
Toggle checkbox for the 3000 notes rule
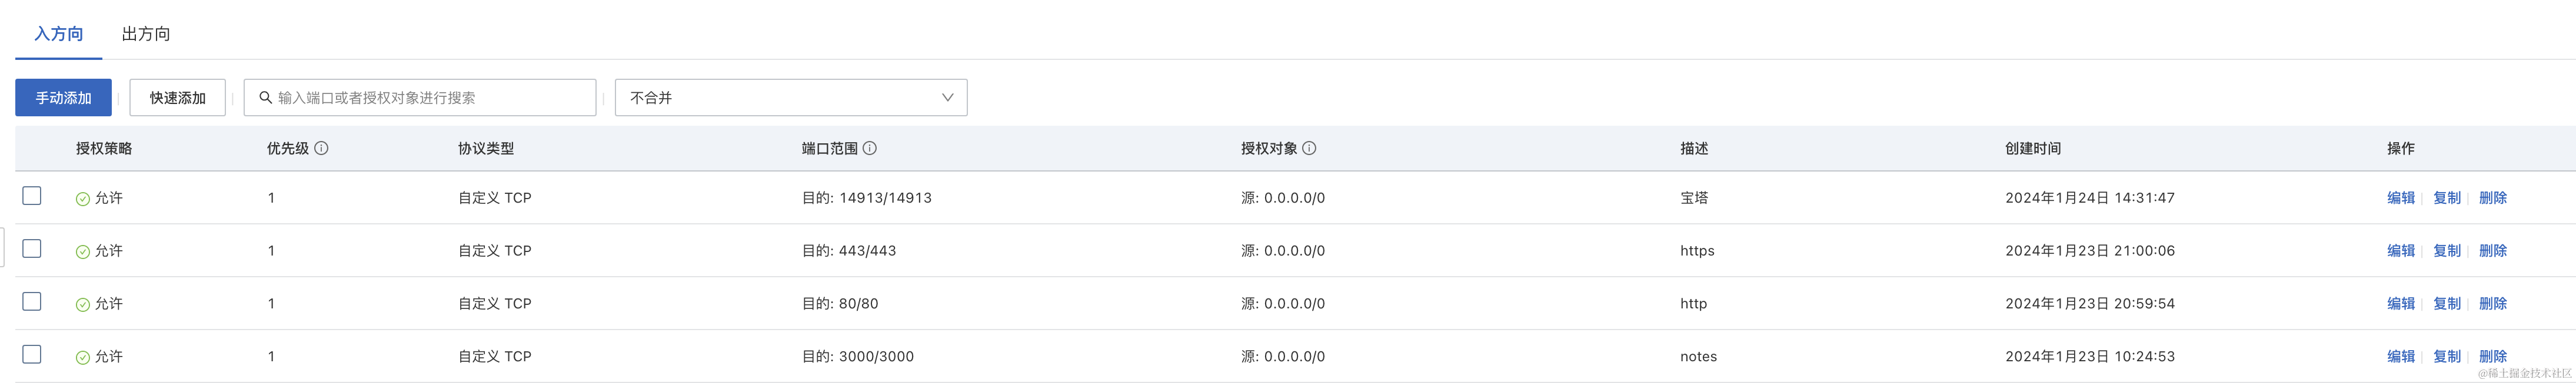pos(32,354)
